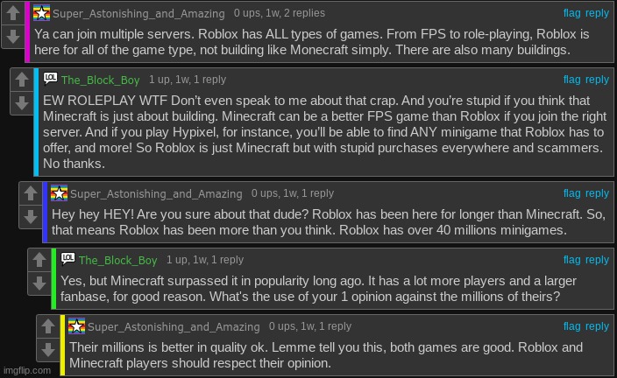This screenshot has height=378, width=617.
Task: Click the rainbow star avatar on top comment
Action: [41, 12]
